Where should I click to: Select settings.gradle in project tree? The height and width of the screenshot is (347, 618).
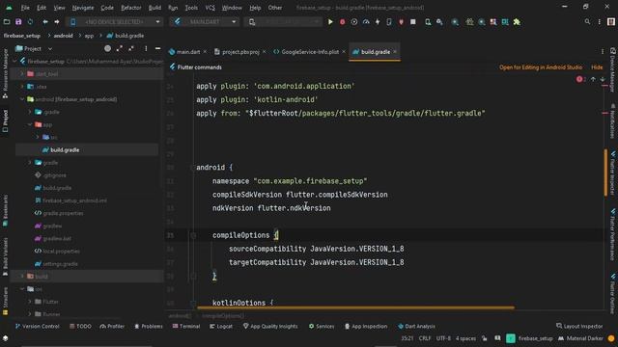click(60, 263)
